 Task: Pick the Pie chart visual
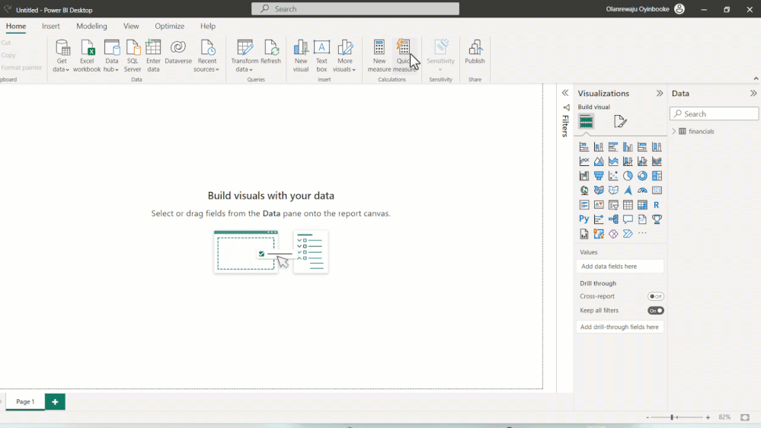(x=628, y=176)
